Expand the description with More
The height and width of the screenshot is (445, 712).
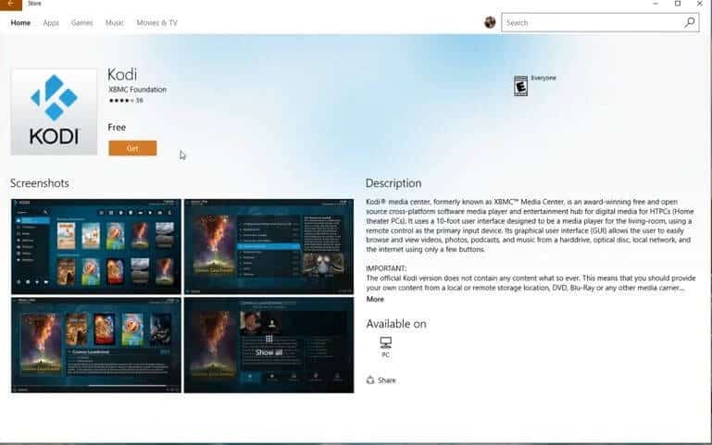pos(375,300)
